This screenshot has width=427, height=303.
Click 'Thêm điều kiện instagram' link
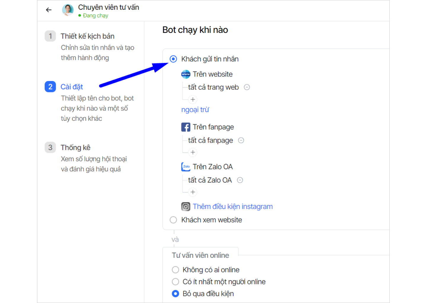click(232, 207)
